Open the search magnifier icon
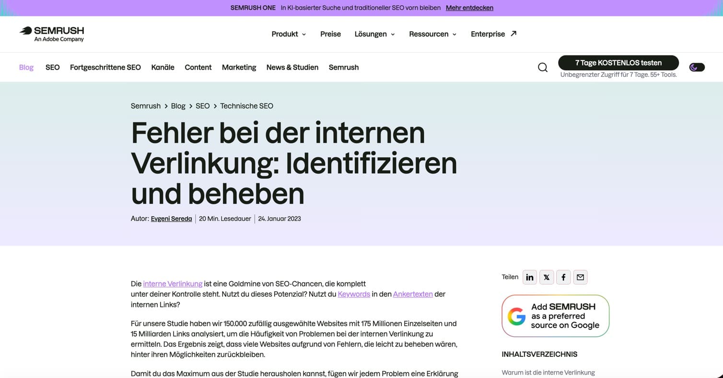 click(x=543, y=68)
